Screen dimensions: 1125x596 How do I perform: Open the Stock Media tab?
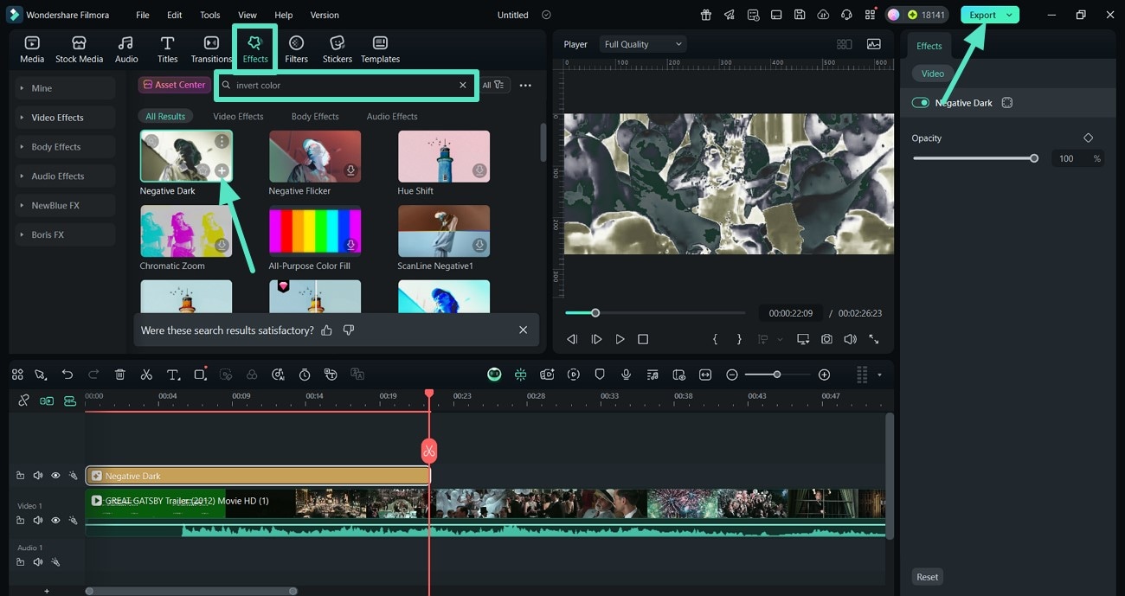pos(79,49)
